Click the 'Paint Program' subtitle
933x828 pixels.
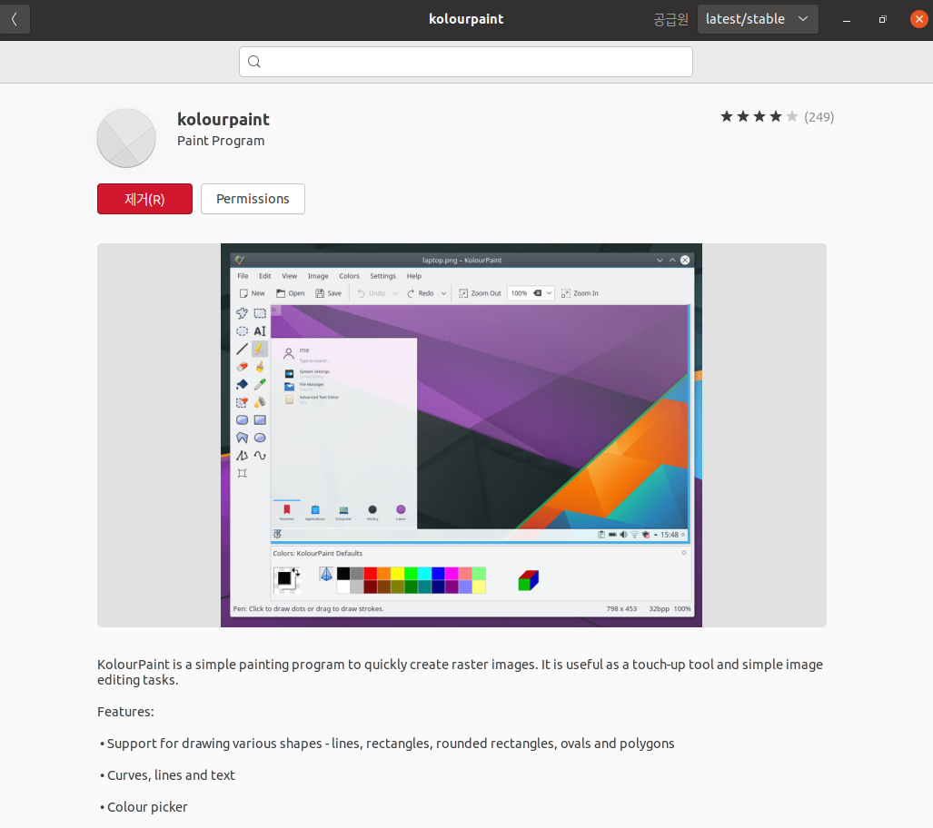pos(221,141)
